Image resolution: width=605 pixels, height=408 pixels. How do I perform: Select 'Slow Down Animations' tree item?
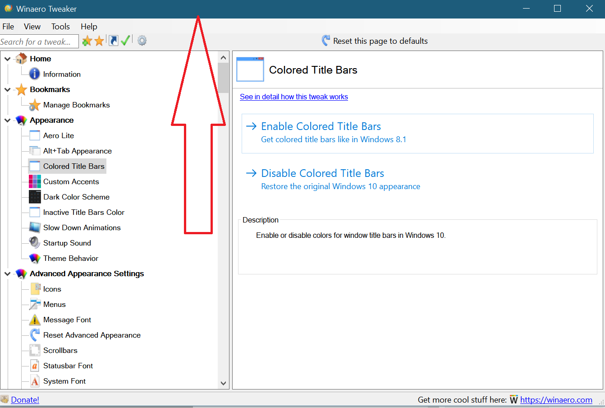[82, 227]
